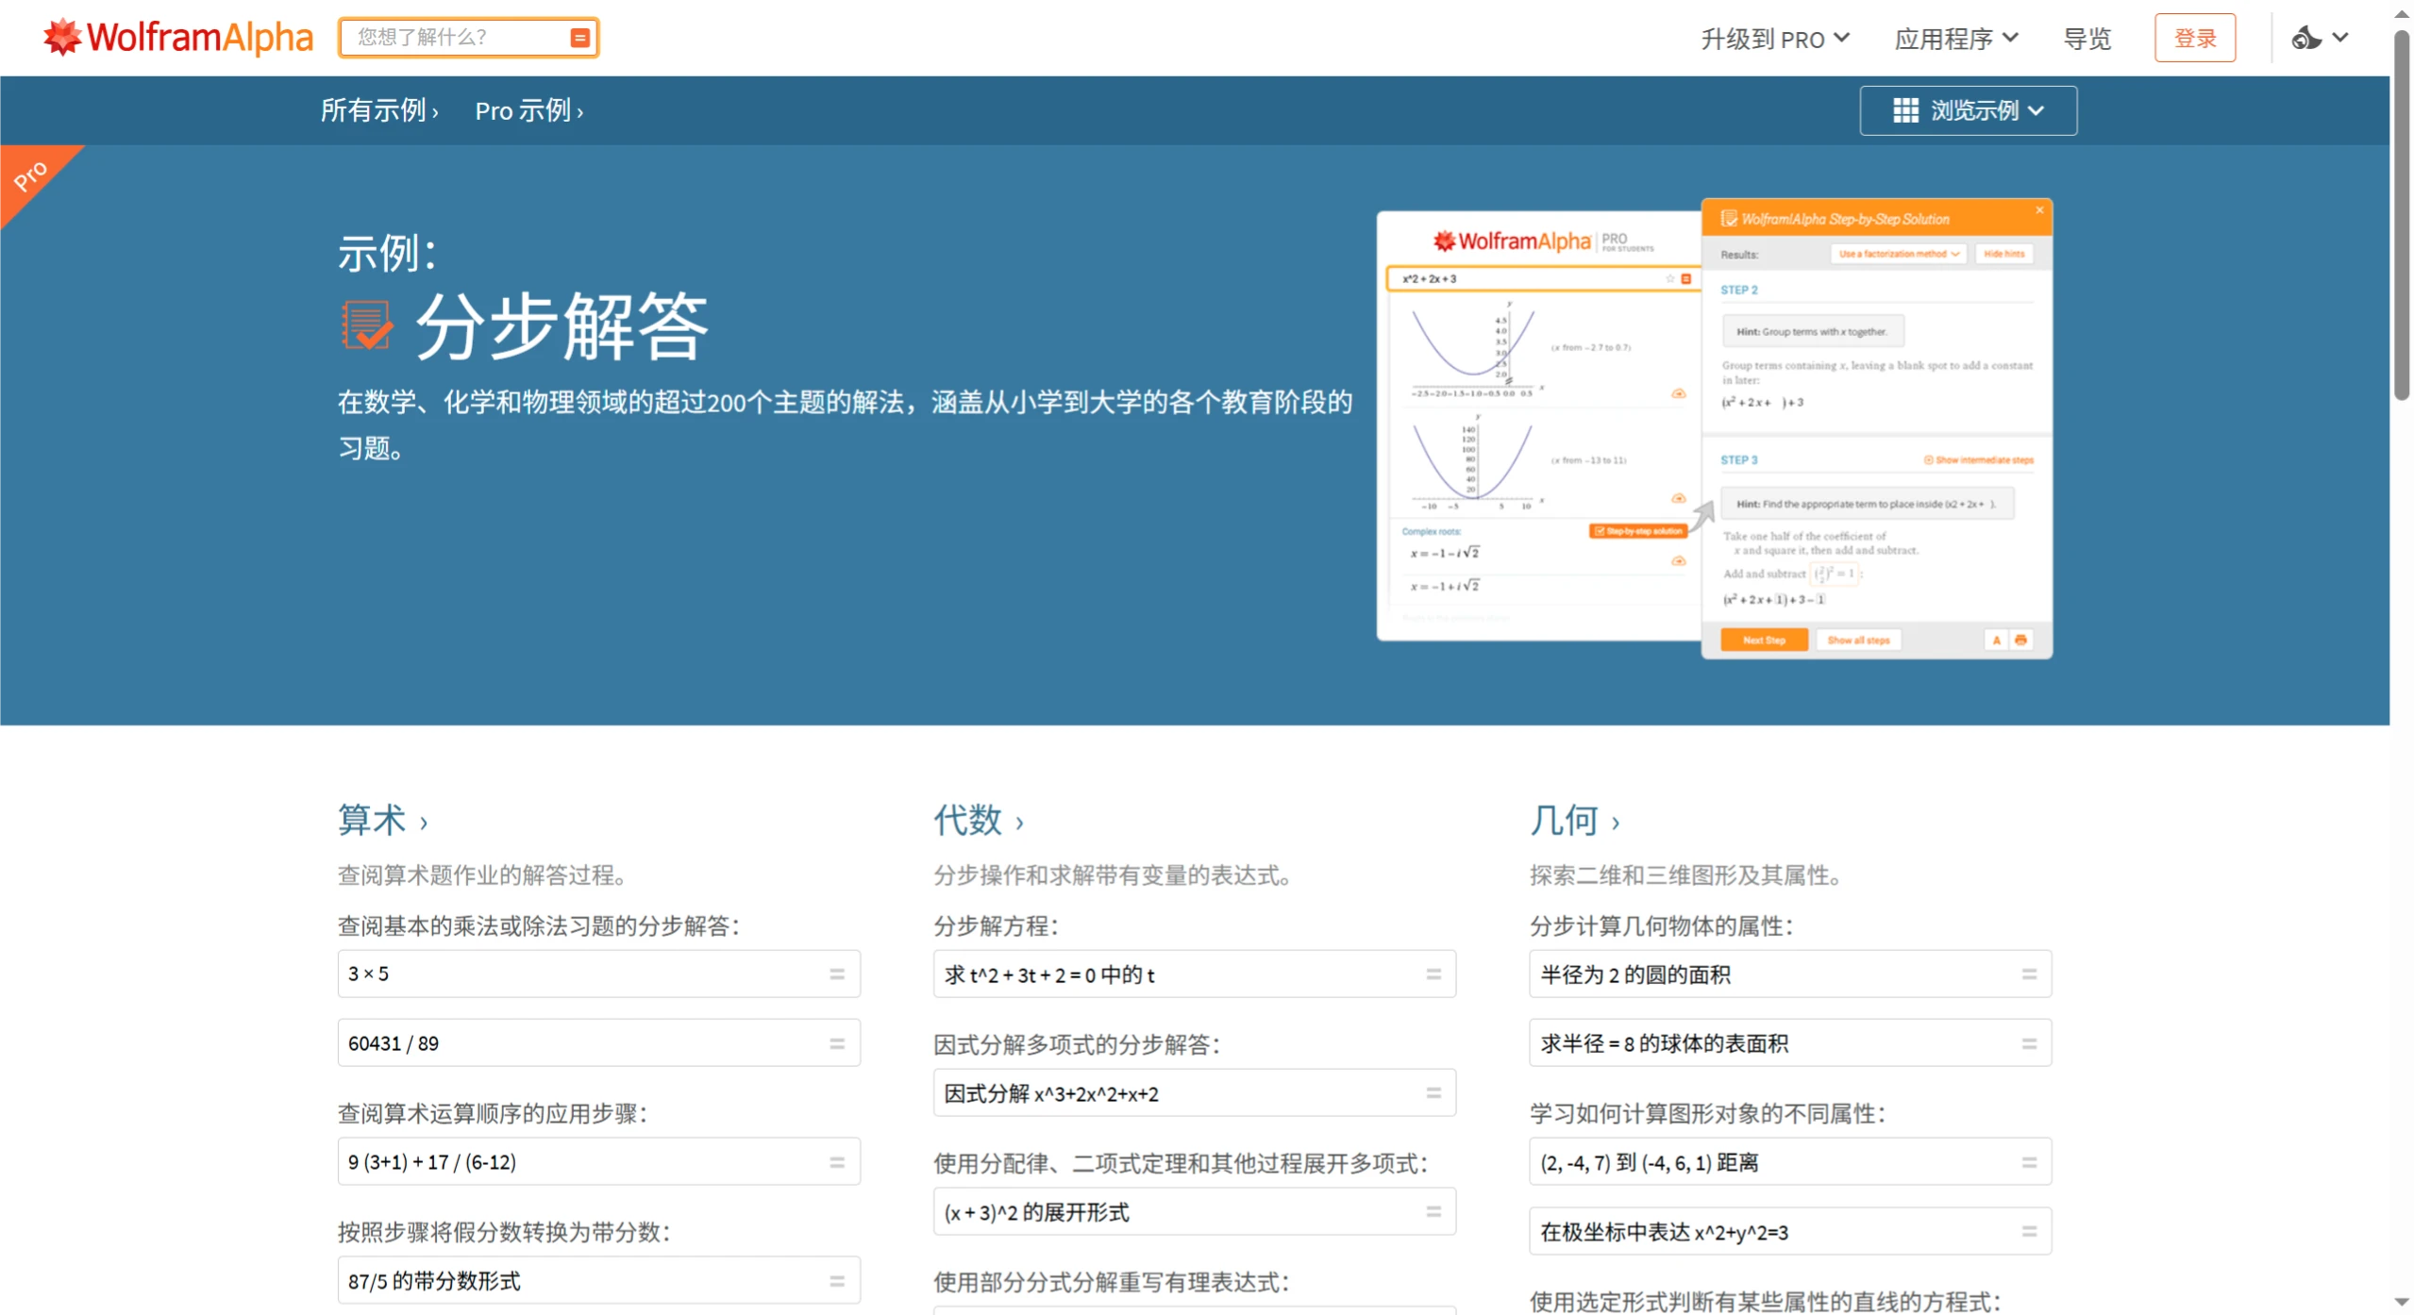
Task: Open the 应用程序 dropdown menu
Action: (x=1956, y=39)
